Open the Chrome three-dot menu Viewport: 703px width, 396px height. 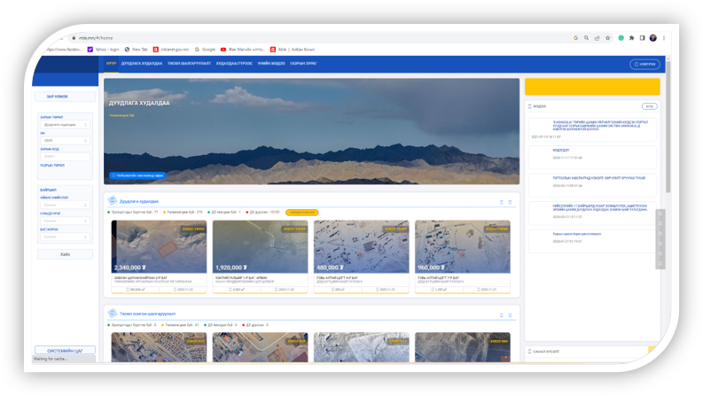(x=664, y=38)
